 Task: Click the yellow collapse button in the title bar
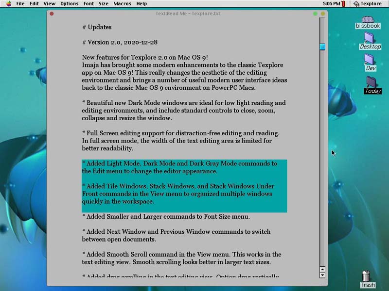323,14
